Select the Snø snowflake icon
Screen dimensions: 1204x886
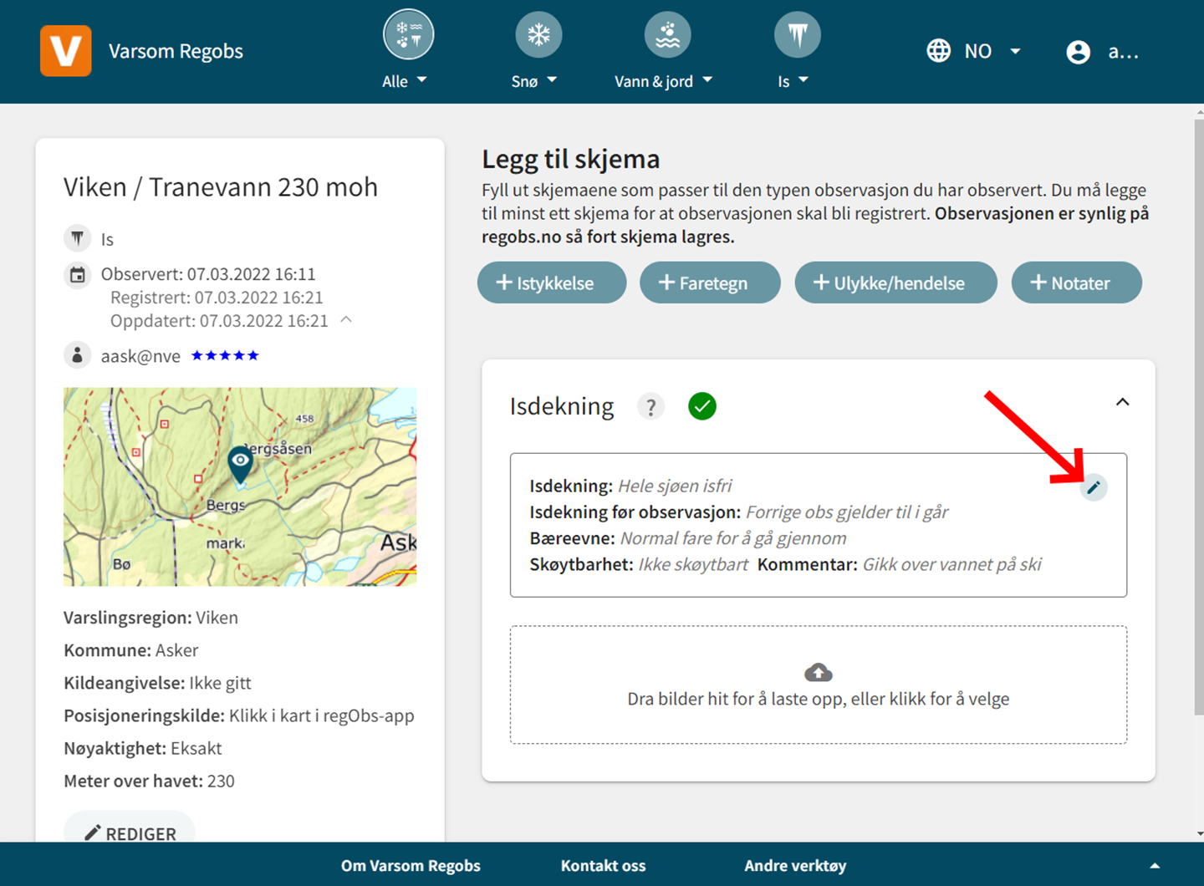[x=538, y=35]
